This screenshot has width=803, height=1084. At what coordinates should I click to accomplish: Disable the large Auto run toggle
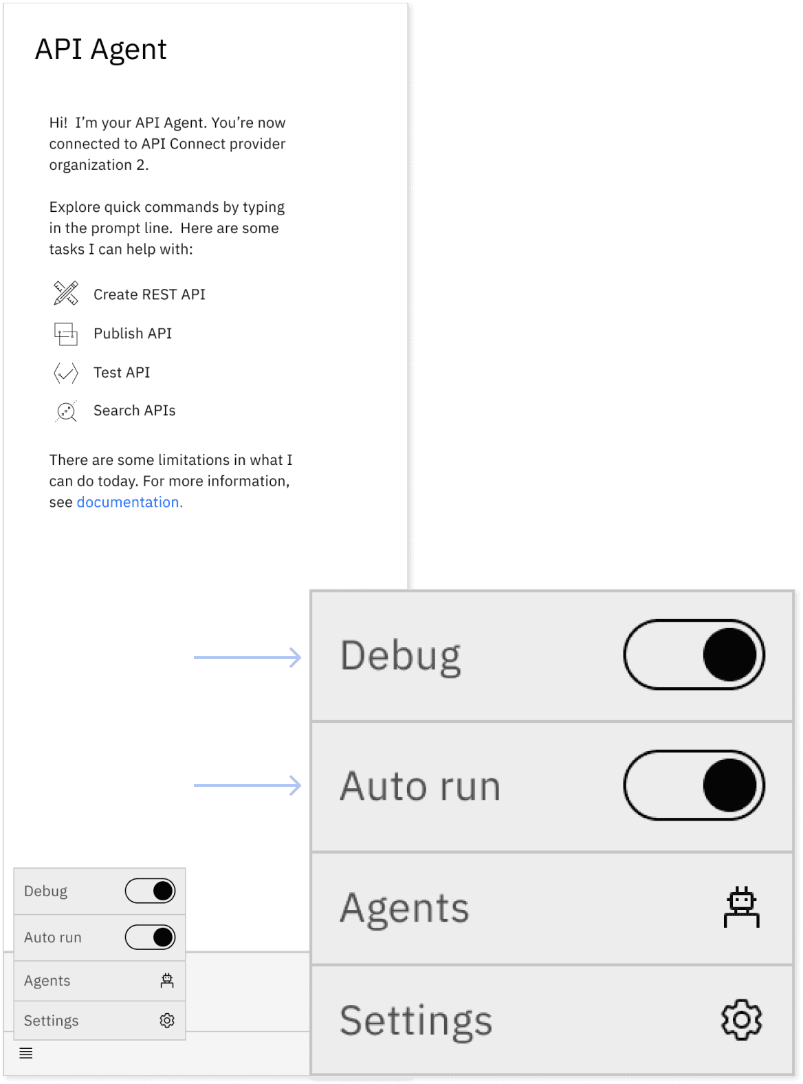pos(694,785)
